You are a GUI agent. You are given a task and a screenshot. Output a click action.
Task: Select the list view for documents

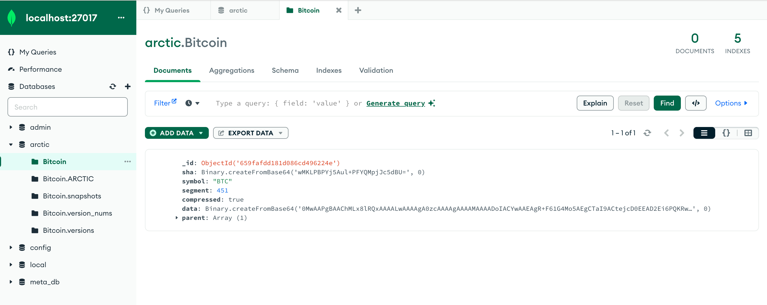click(704, 133)
